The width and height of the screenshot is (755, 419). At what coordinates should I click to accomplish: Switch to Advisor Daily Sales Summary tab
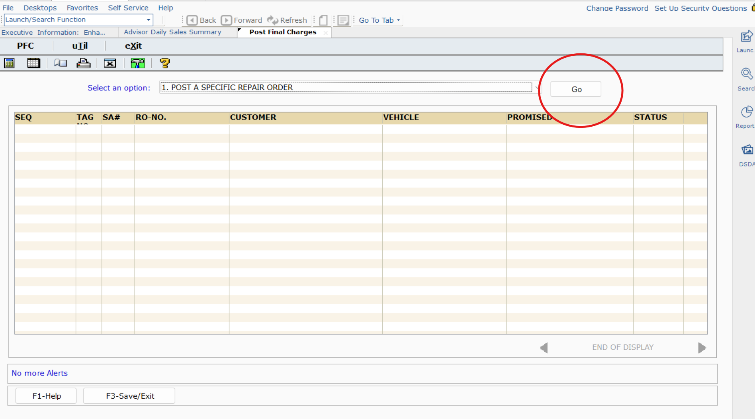(172, 32)
